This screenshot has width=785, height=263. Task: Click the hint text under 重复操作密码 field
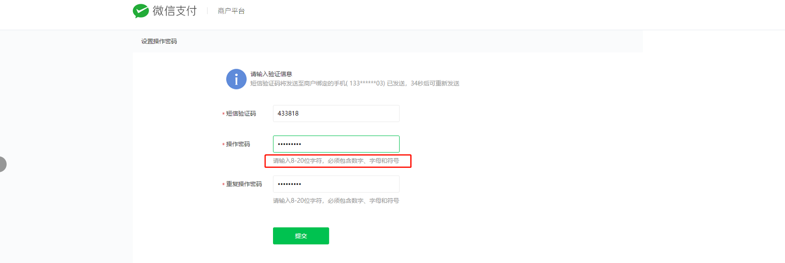[x=336, y=201]
